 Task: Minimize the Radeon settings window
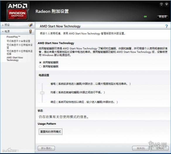[161, 5]
